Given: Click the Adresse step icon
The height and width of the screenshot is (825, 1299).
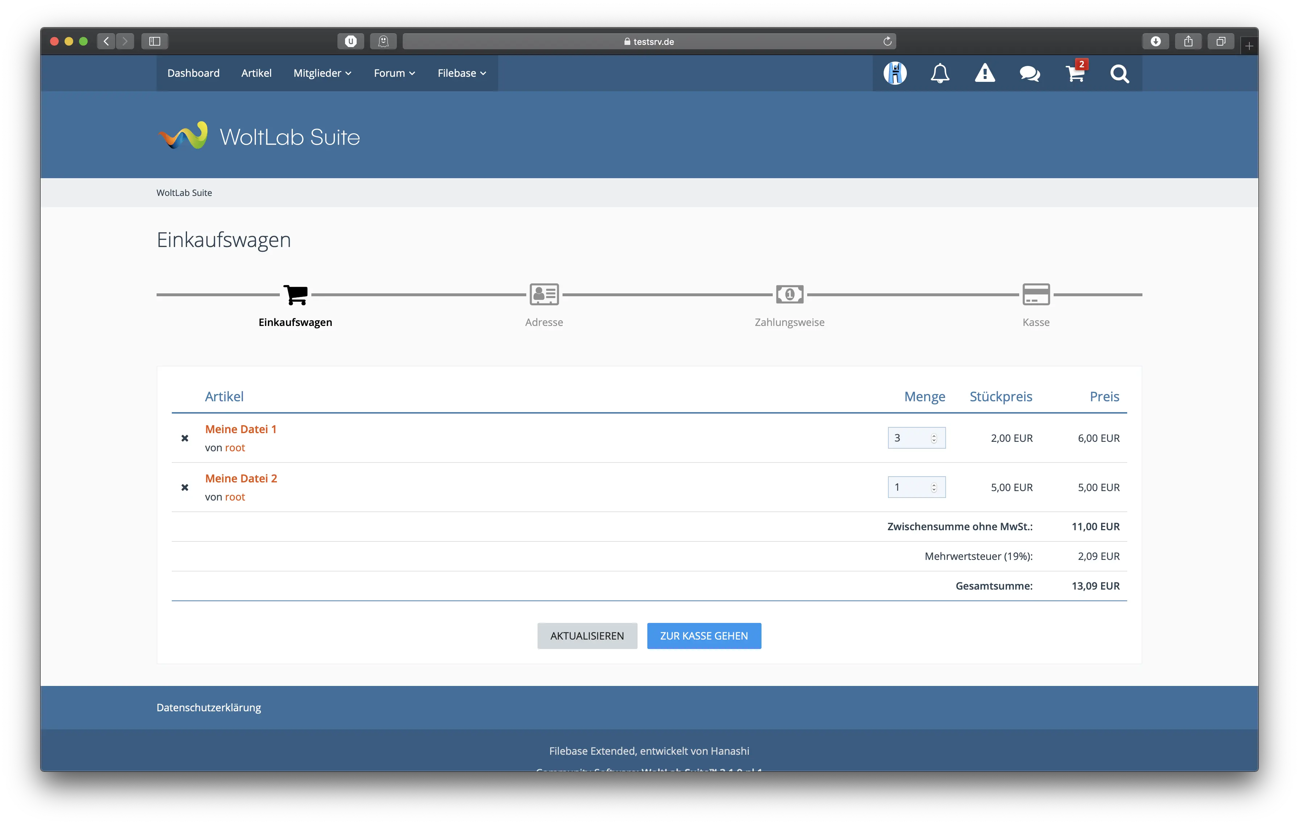Looking at the screenshot, I should [544, 294].
